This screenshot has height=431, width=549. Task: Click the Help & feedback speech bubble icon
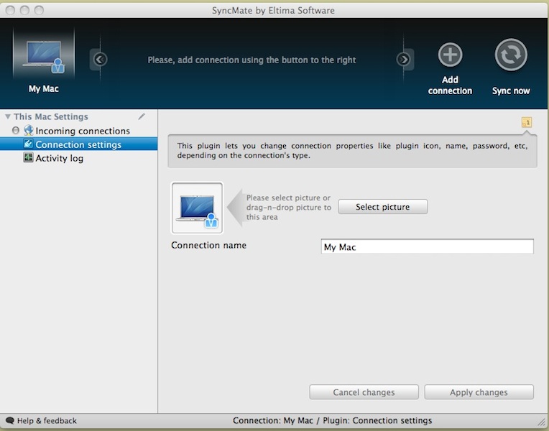(x=9, y=421)
